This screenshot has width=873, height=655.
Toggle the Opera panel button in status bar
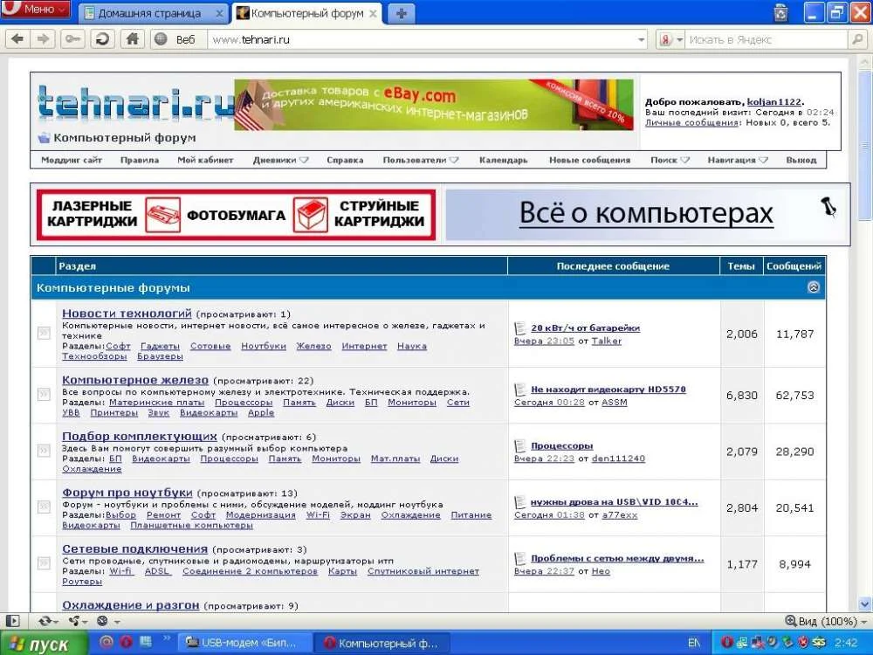13,620
